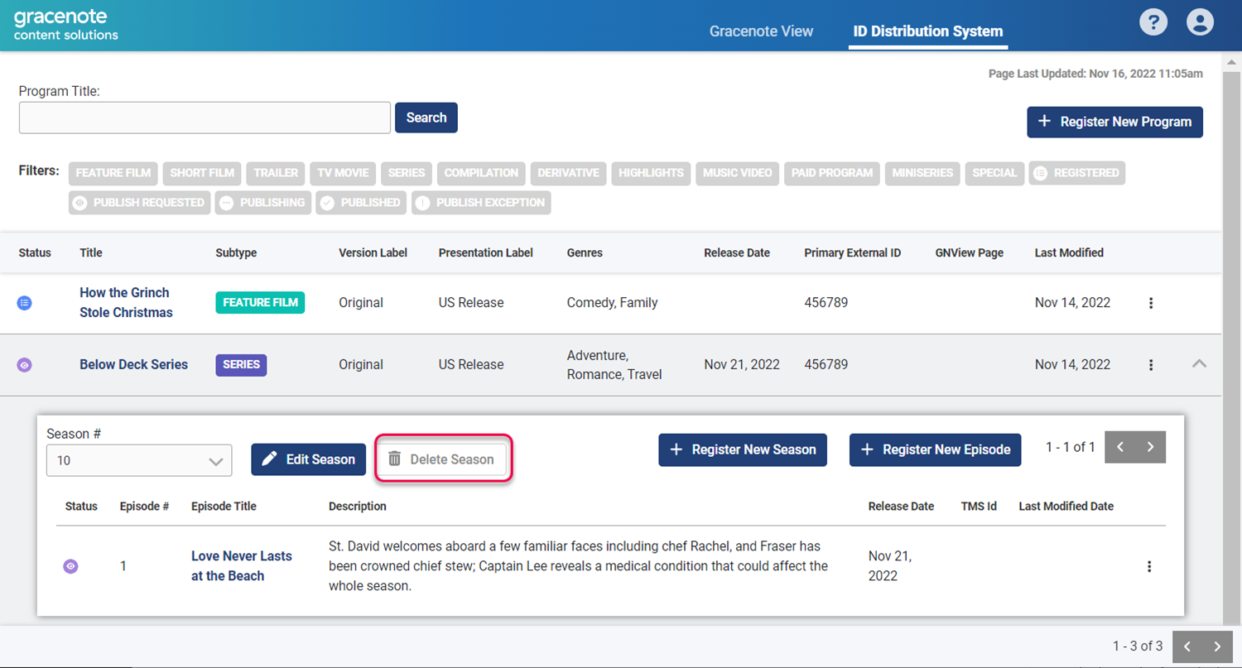The height and width of the screenshot is (668, 1242).
Task: Toggle the PUBLISH EXCEPTION filter
Action: point(481,203)
